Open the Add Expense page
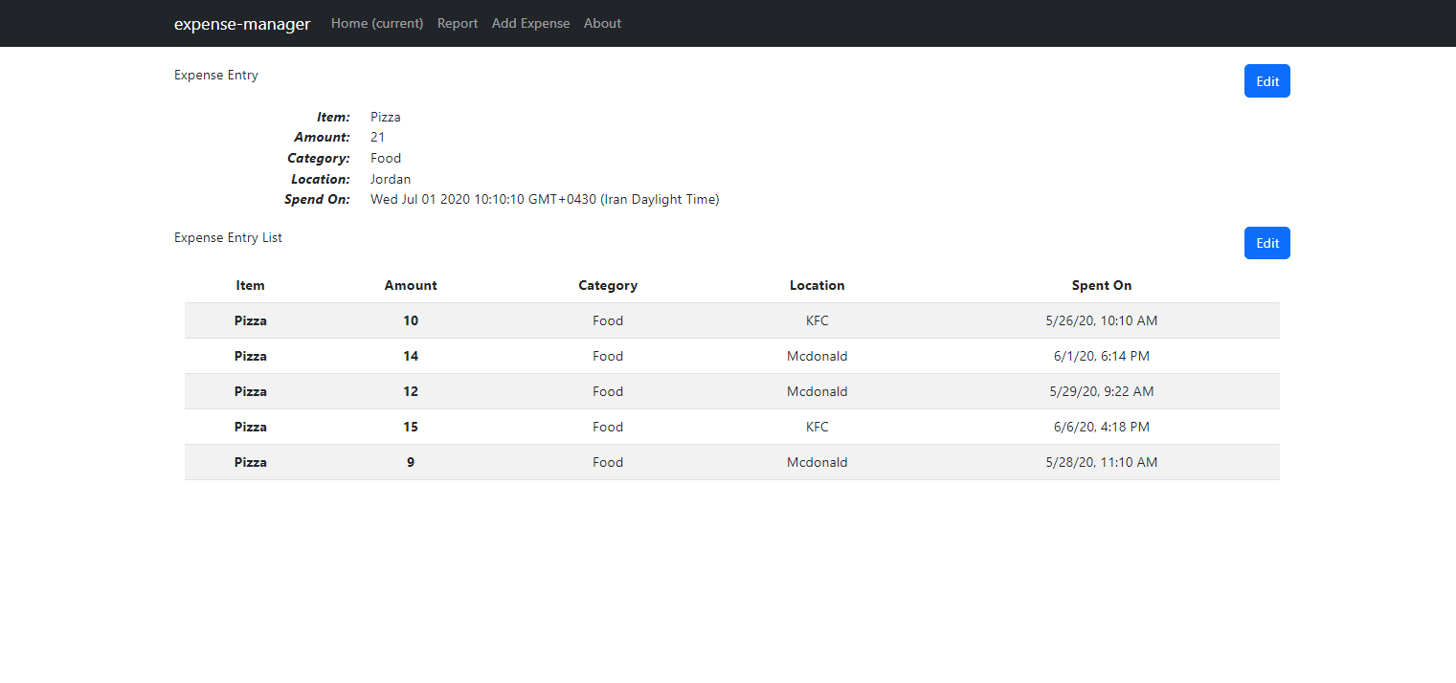This screenshot has width=1456, height=683. click(x=530, y=23)
